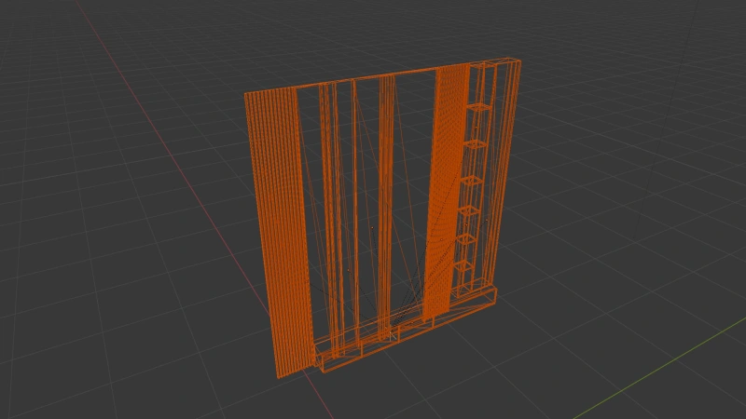The image size is (746, 419).
Task: Click the open center panel between vertical bars
Action: (410, 186)
